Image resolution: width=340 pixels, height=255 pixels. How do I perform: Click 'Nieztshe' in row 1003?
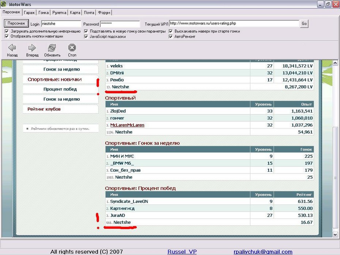124,177
